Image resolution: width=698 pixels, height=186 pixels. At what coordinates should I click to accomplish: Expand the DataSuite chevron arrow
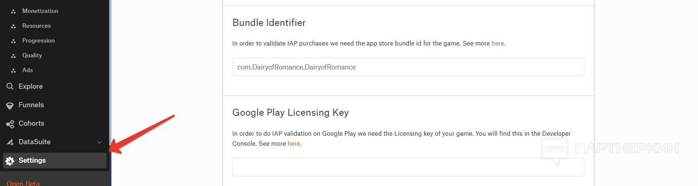100,142
